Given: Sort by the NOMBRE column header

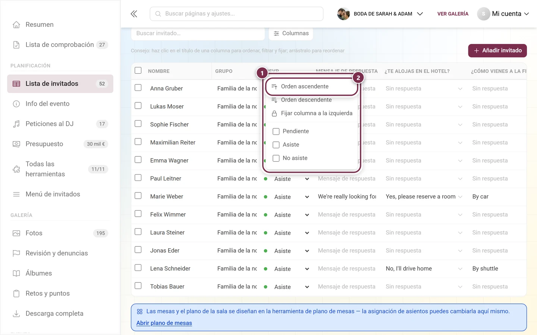Looking at the screenshot, I should point(158,71).
